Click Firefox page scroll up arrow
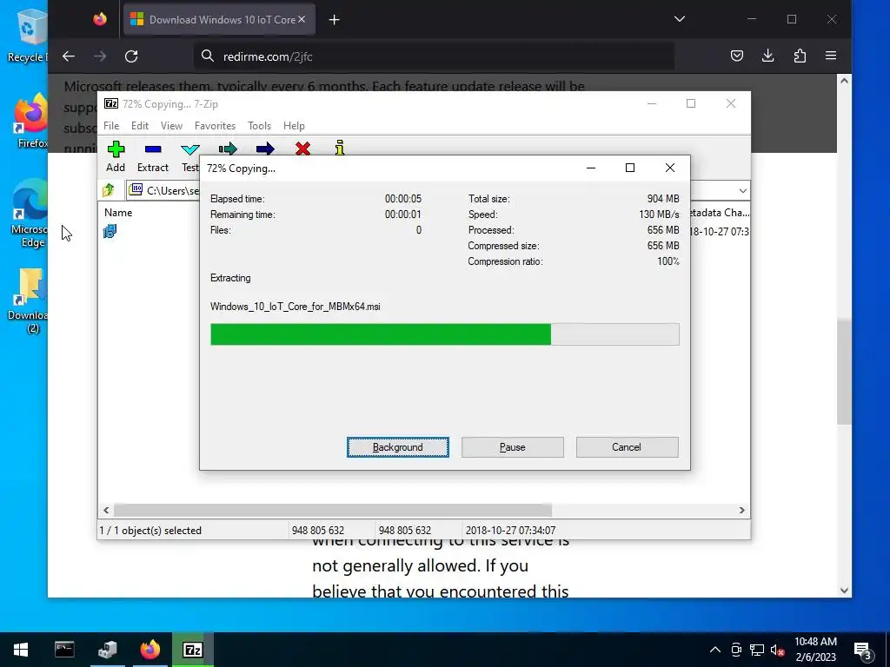The image size is (890, 667). [x=844, y=81]
